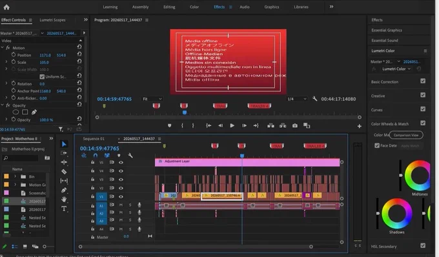439x257 pixels.
Task: Toggle the Creative section checkbox
Action: (423, 95)
